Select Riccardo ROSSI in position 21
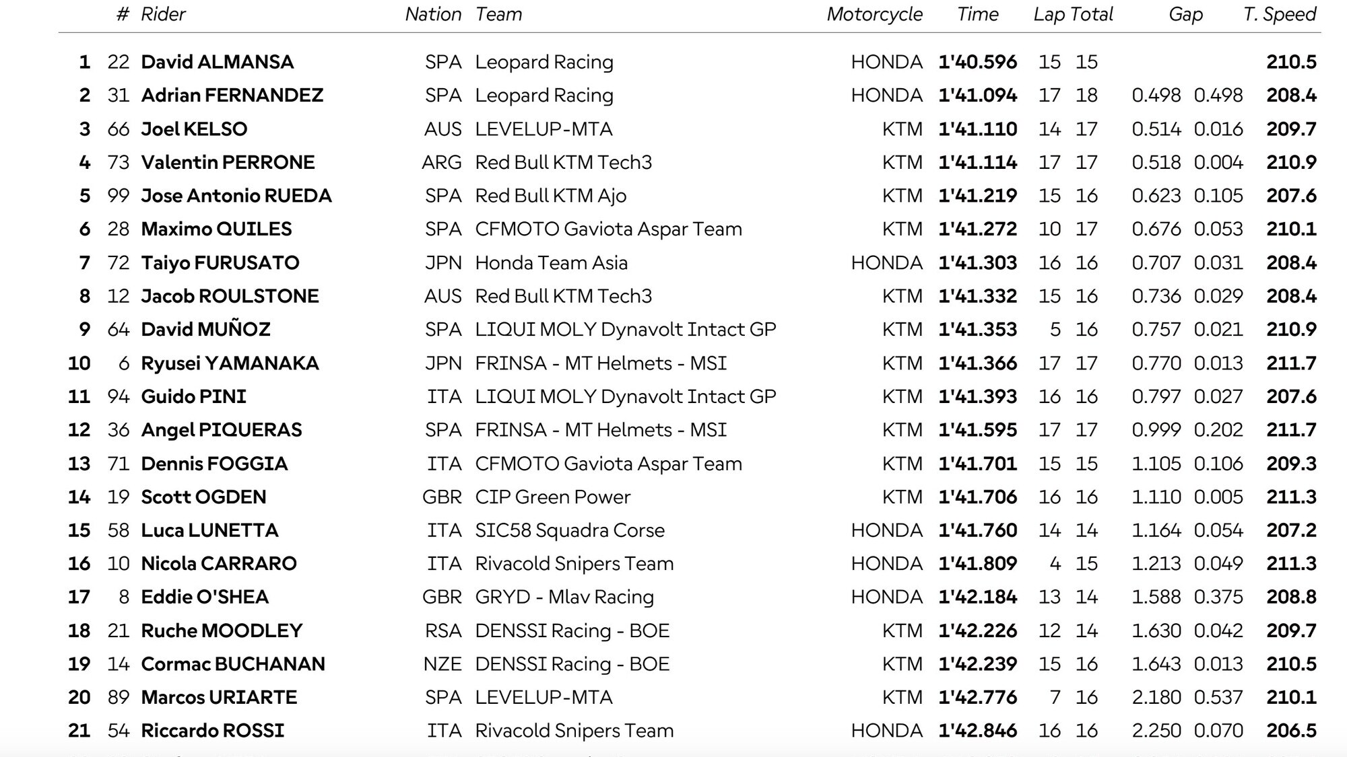The height and width of the screenshot is (757, 1347). (x=212, y=731)
